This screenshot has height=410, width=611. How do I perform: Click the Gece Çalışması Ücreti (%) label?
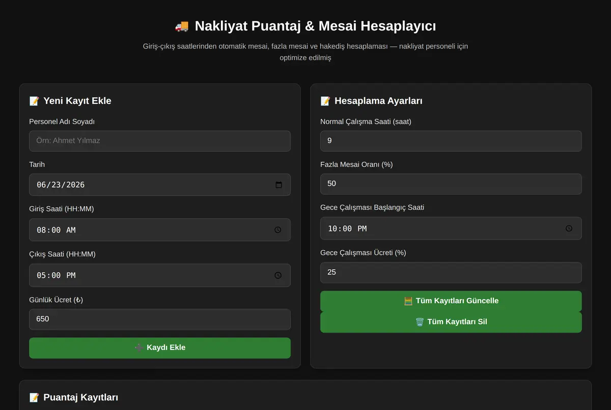pyautogui.click(x=363, y=253)
